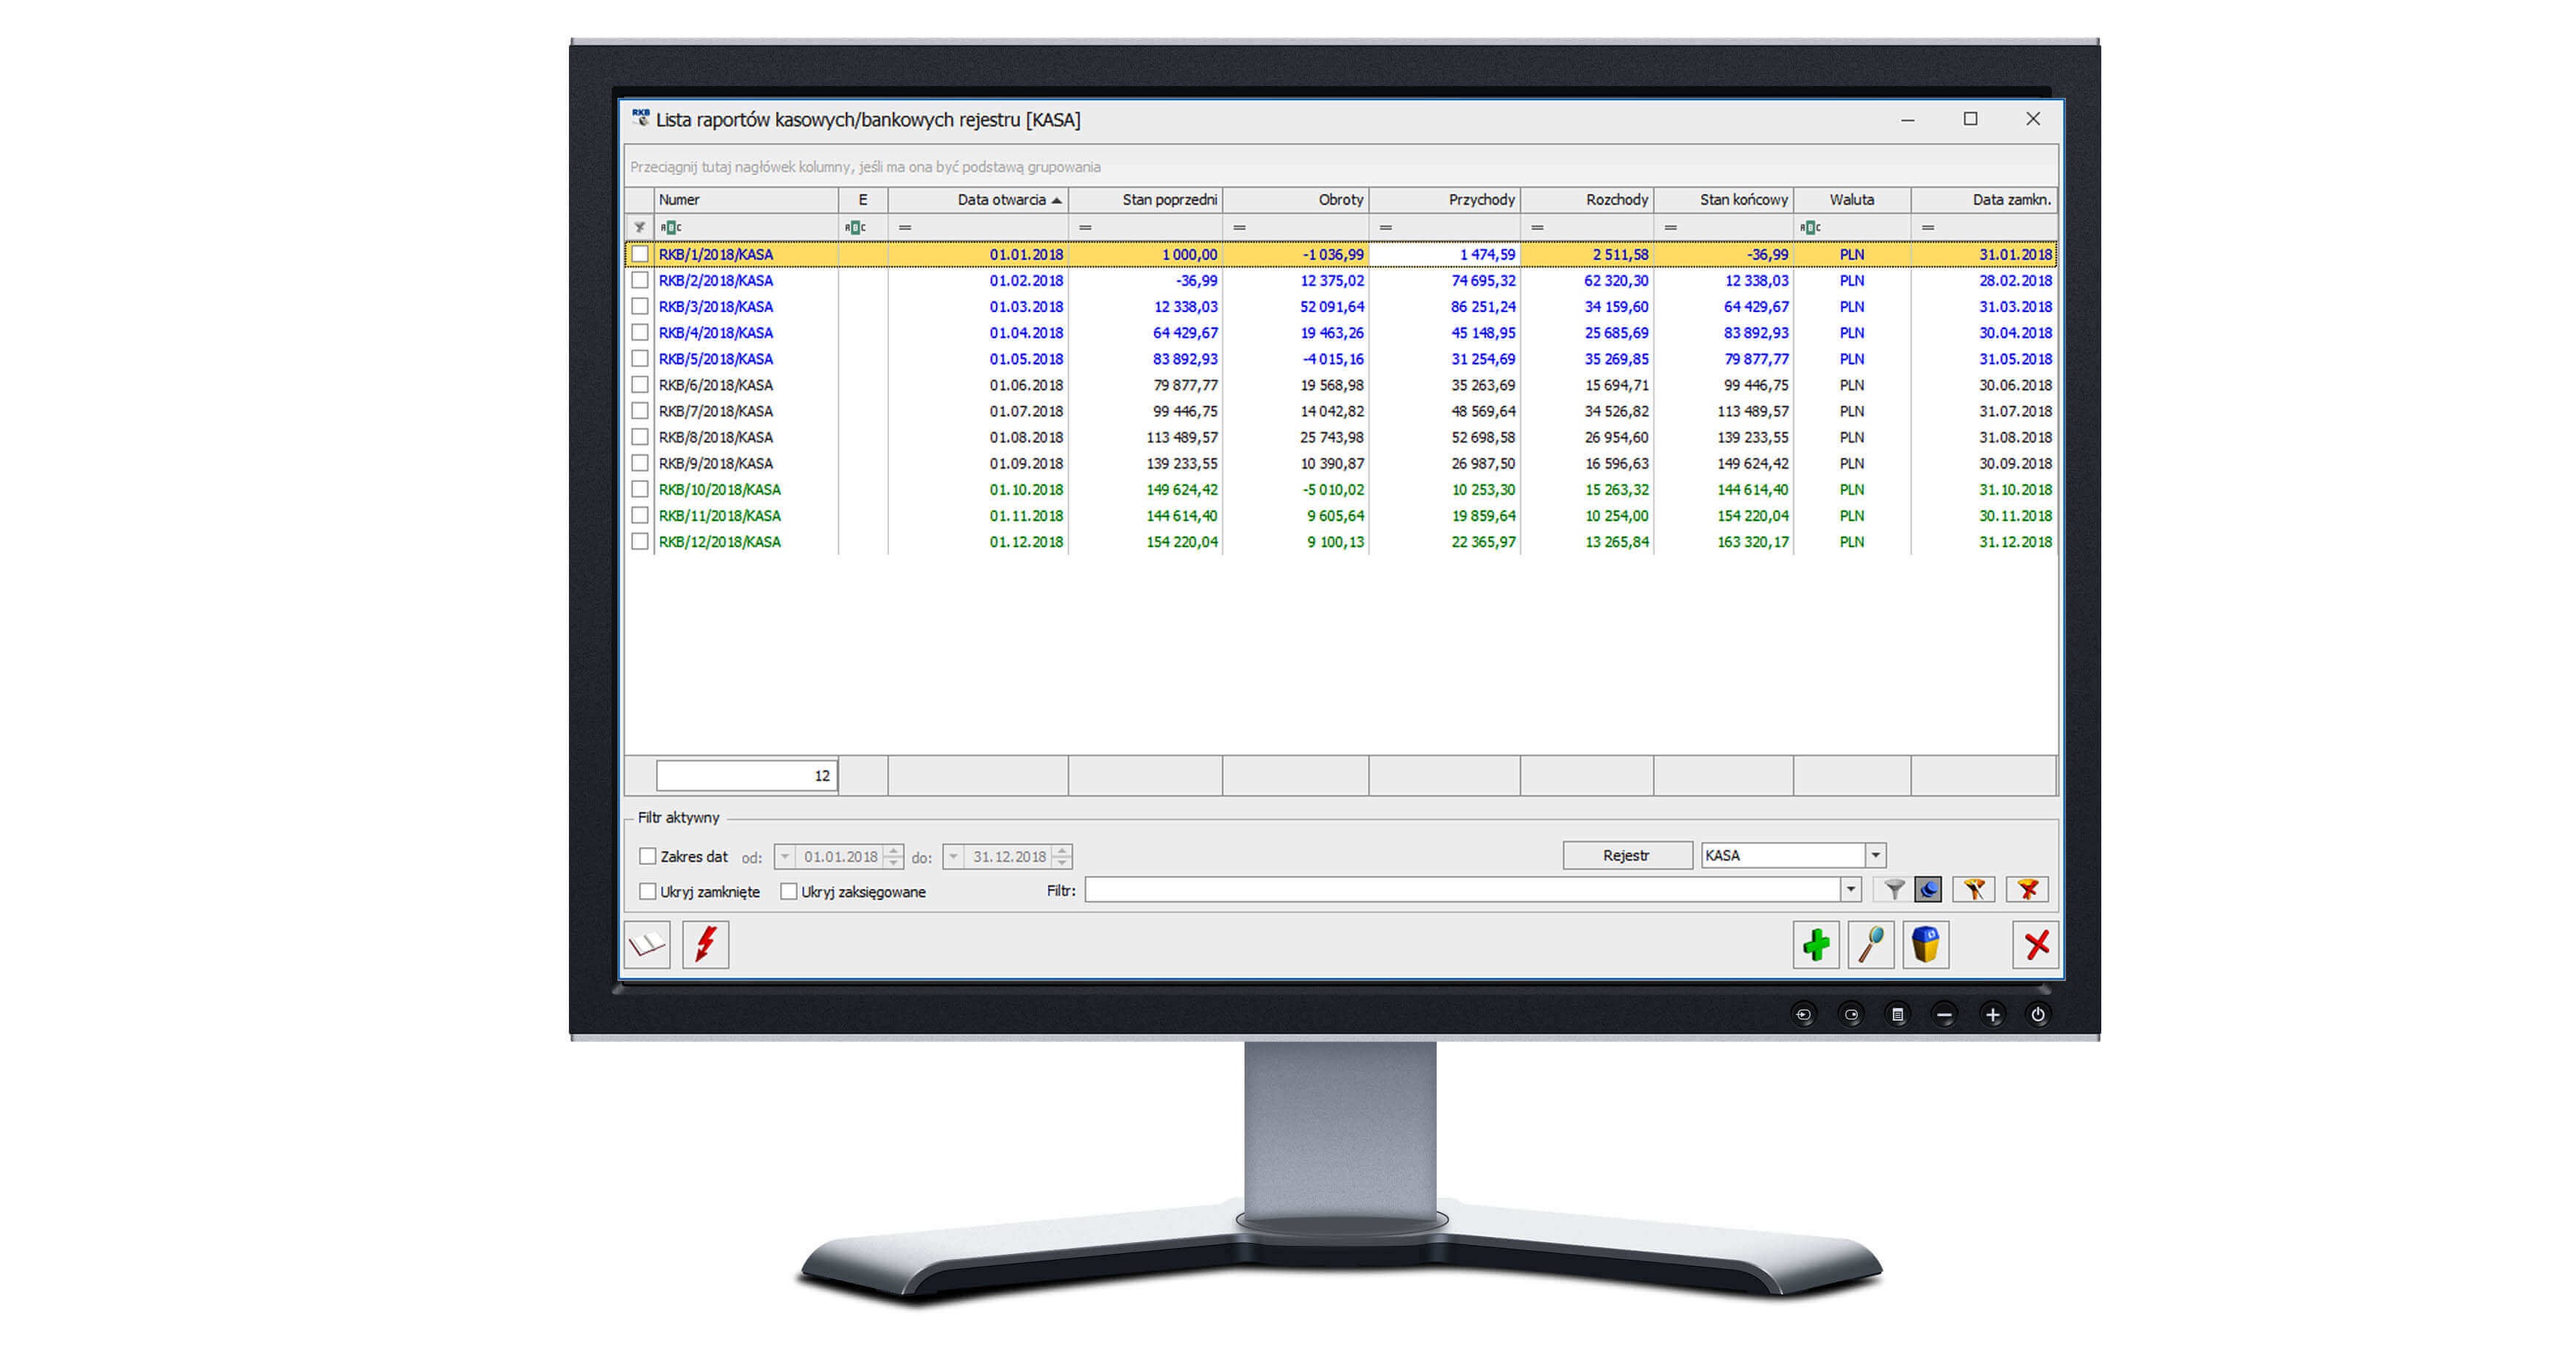Select report RKB/8/2018/KASA
The width and height of the screenshot is (2576, 1360).
coord(1340,437)
